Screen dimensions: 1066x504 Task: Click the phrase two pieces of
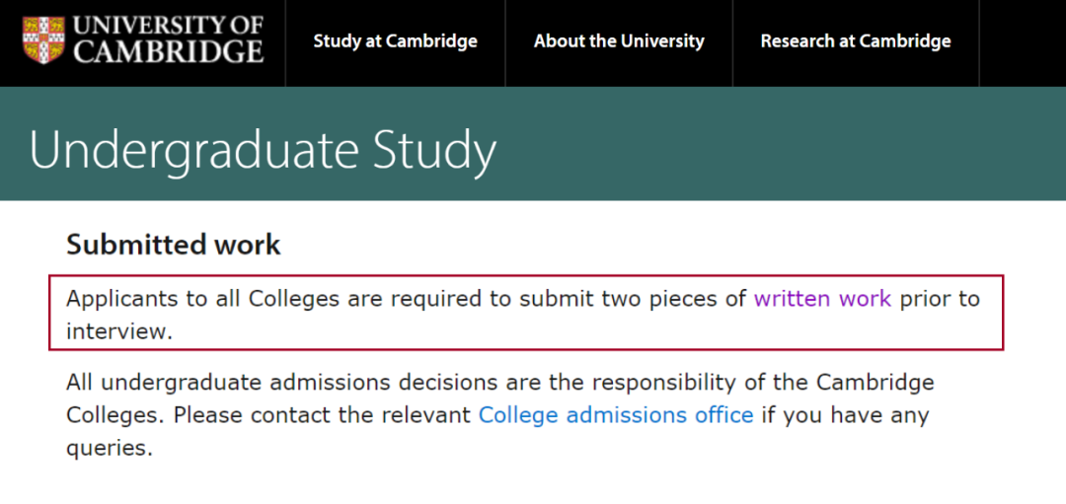coord(674,299)
